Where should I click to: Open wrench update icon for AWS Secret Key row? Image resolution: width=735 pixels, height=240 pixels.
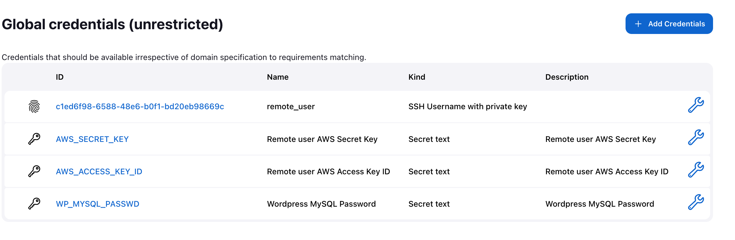696,138
